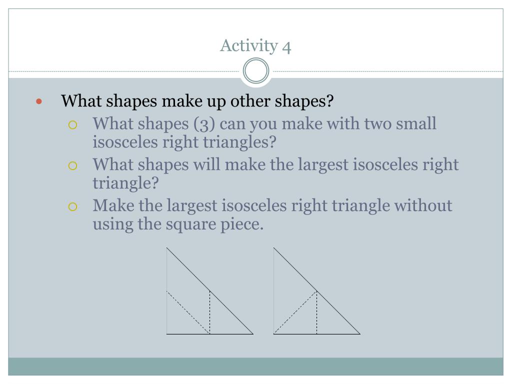This screenshot has width=512, height=384.
Task: Click the text 'What shapes will make the largest'
Action: 221,164
